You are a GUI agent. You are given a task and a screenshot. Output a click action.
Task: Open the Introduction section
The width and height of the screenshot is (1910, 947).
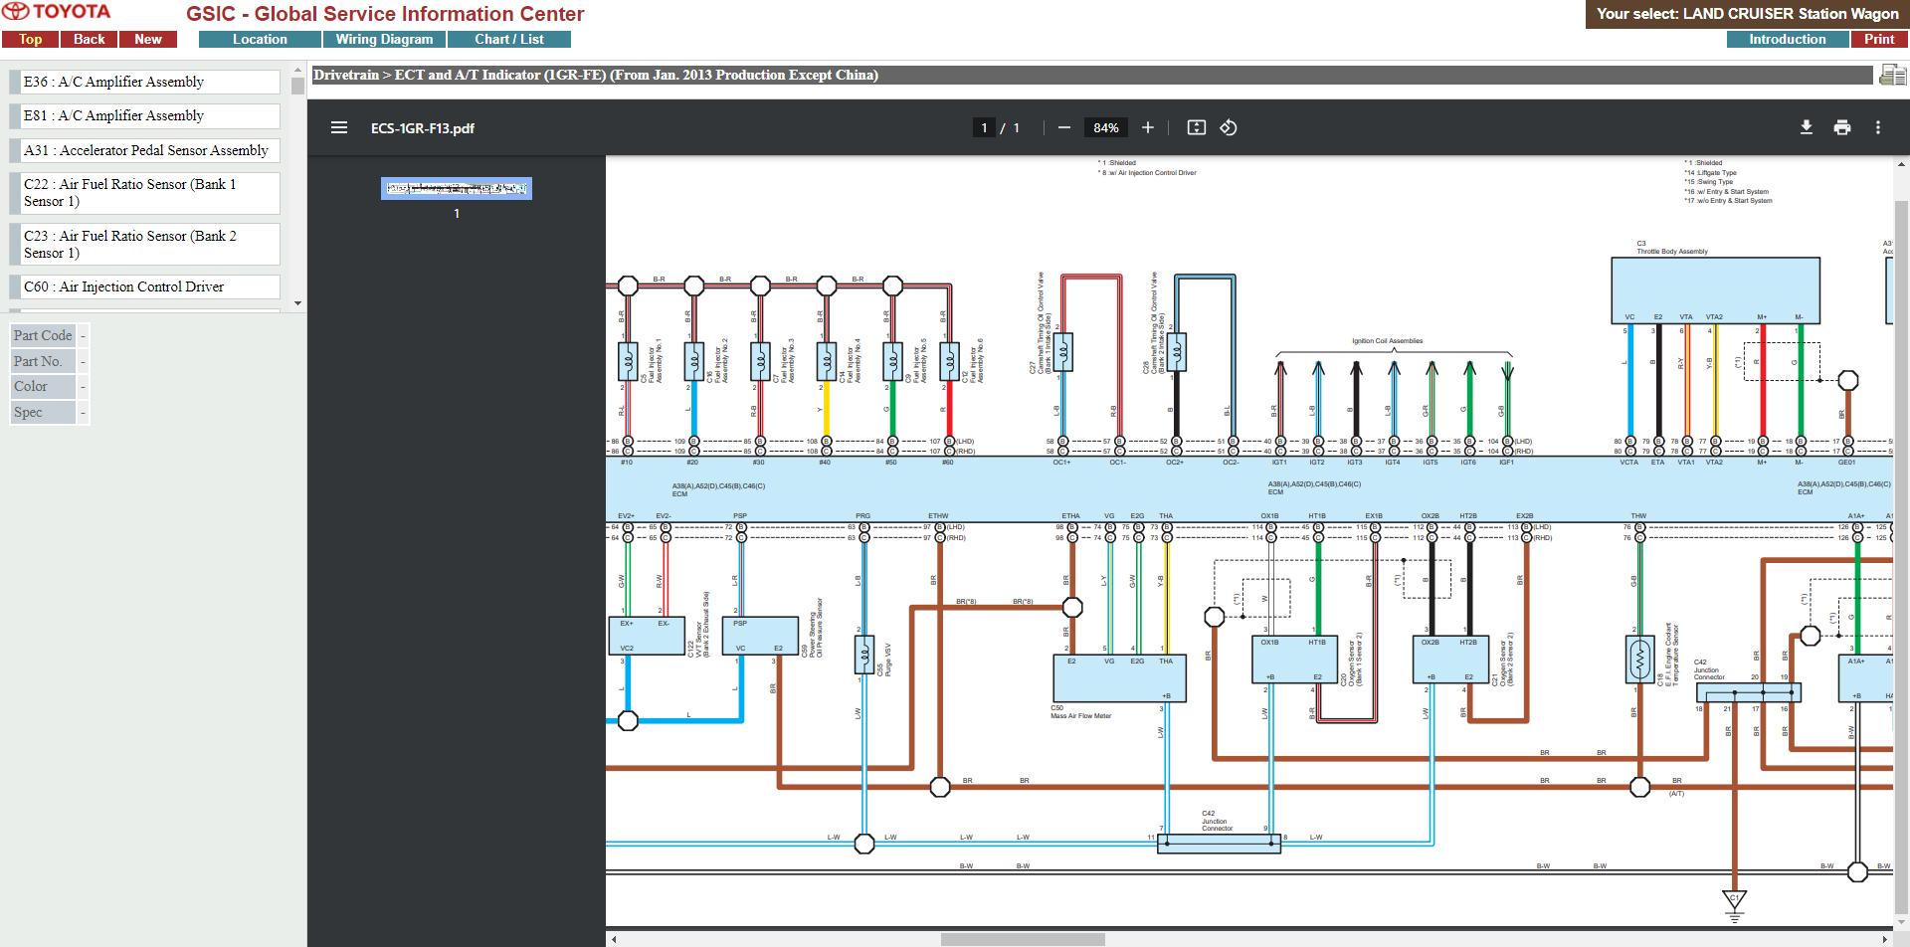pyautogui.click(x=1788, y=39)
